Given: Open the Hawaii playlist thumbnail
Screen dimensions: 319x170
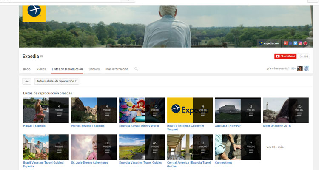Looking at the screenshot, I should (x=46, y=110).
